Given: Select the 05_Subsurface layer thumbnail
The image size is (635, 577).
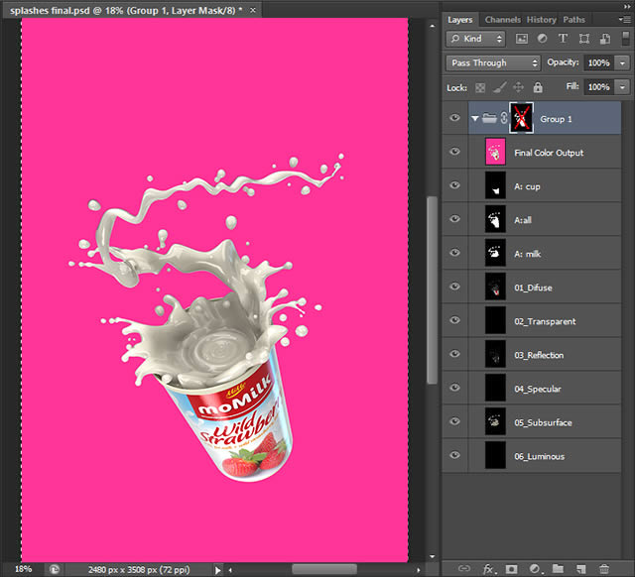Looking at the screenshot, I should tap(495, 421).
